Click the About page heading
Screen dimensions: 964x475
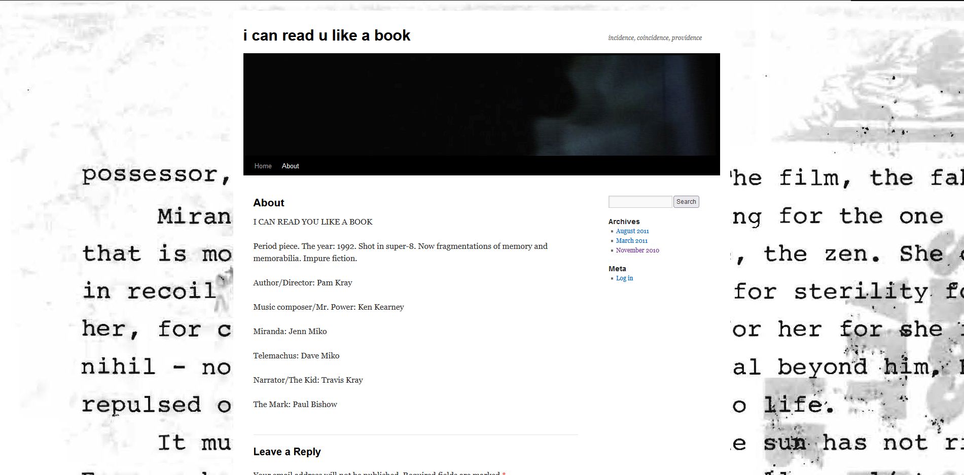pos(269,203)
